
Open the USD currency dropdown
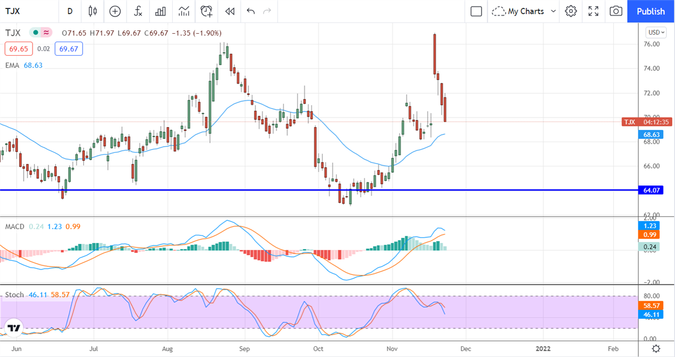656,32
